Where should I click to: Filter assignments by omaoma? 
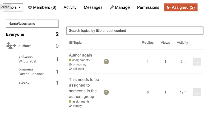[x=26, y=69]
